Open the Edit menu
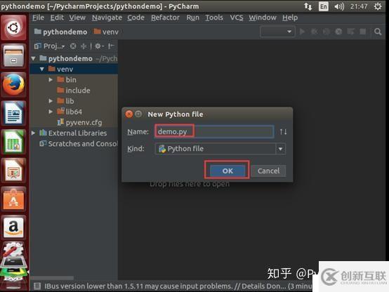The height and width of the screenshot is (292, 389). [57, 18]
